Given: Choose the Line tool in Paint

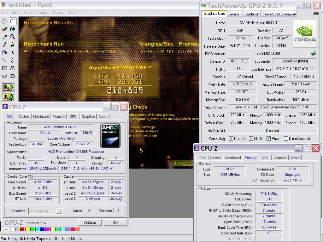Looking at the screenshot, I should pyautogui.click(x=5, y=60).
